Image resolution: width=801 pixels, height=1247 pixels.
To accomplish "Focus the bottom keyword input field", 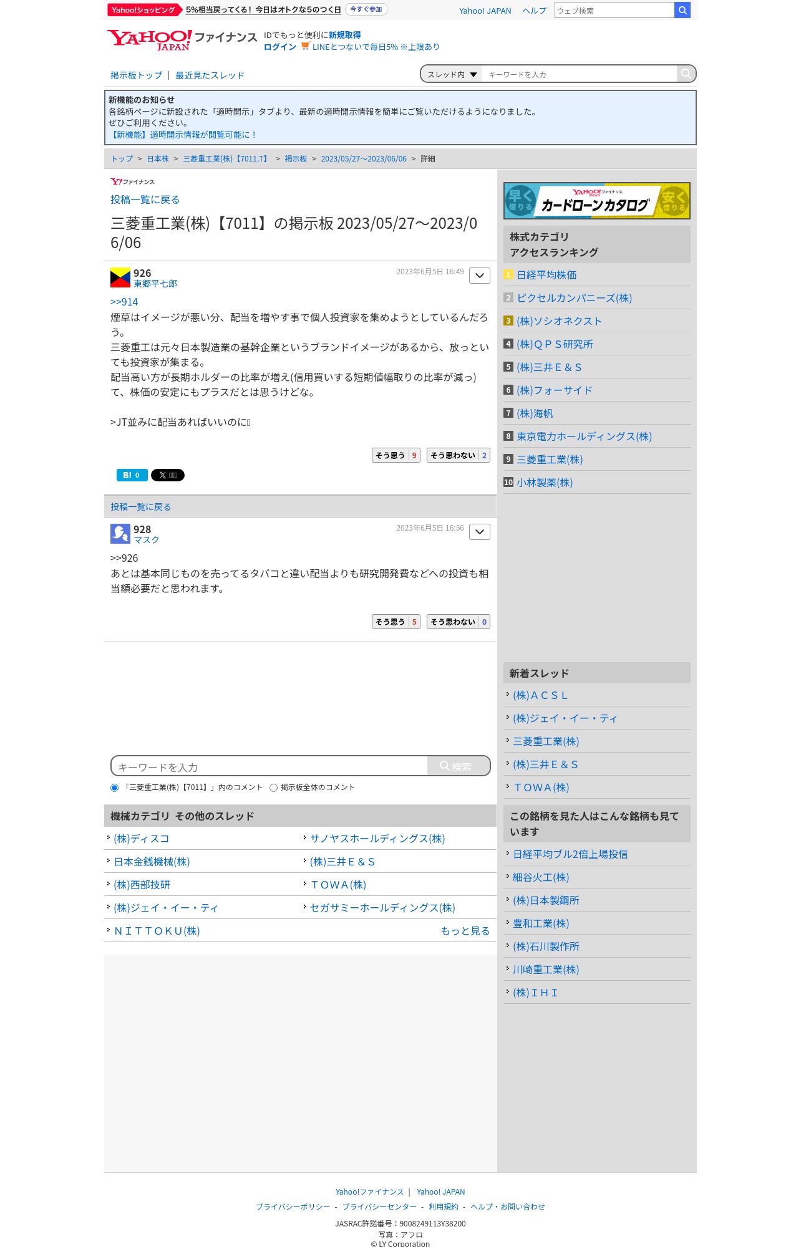I will click(269, 766).
